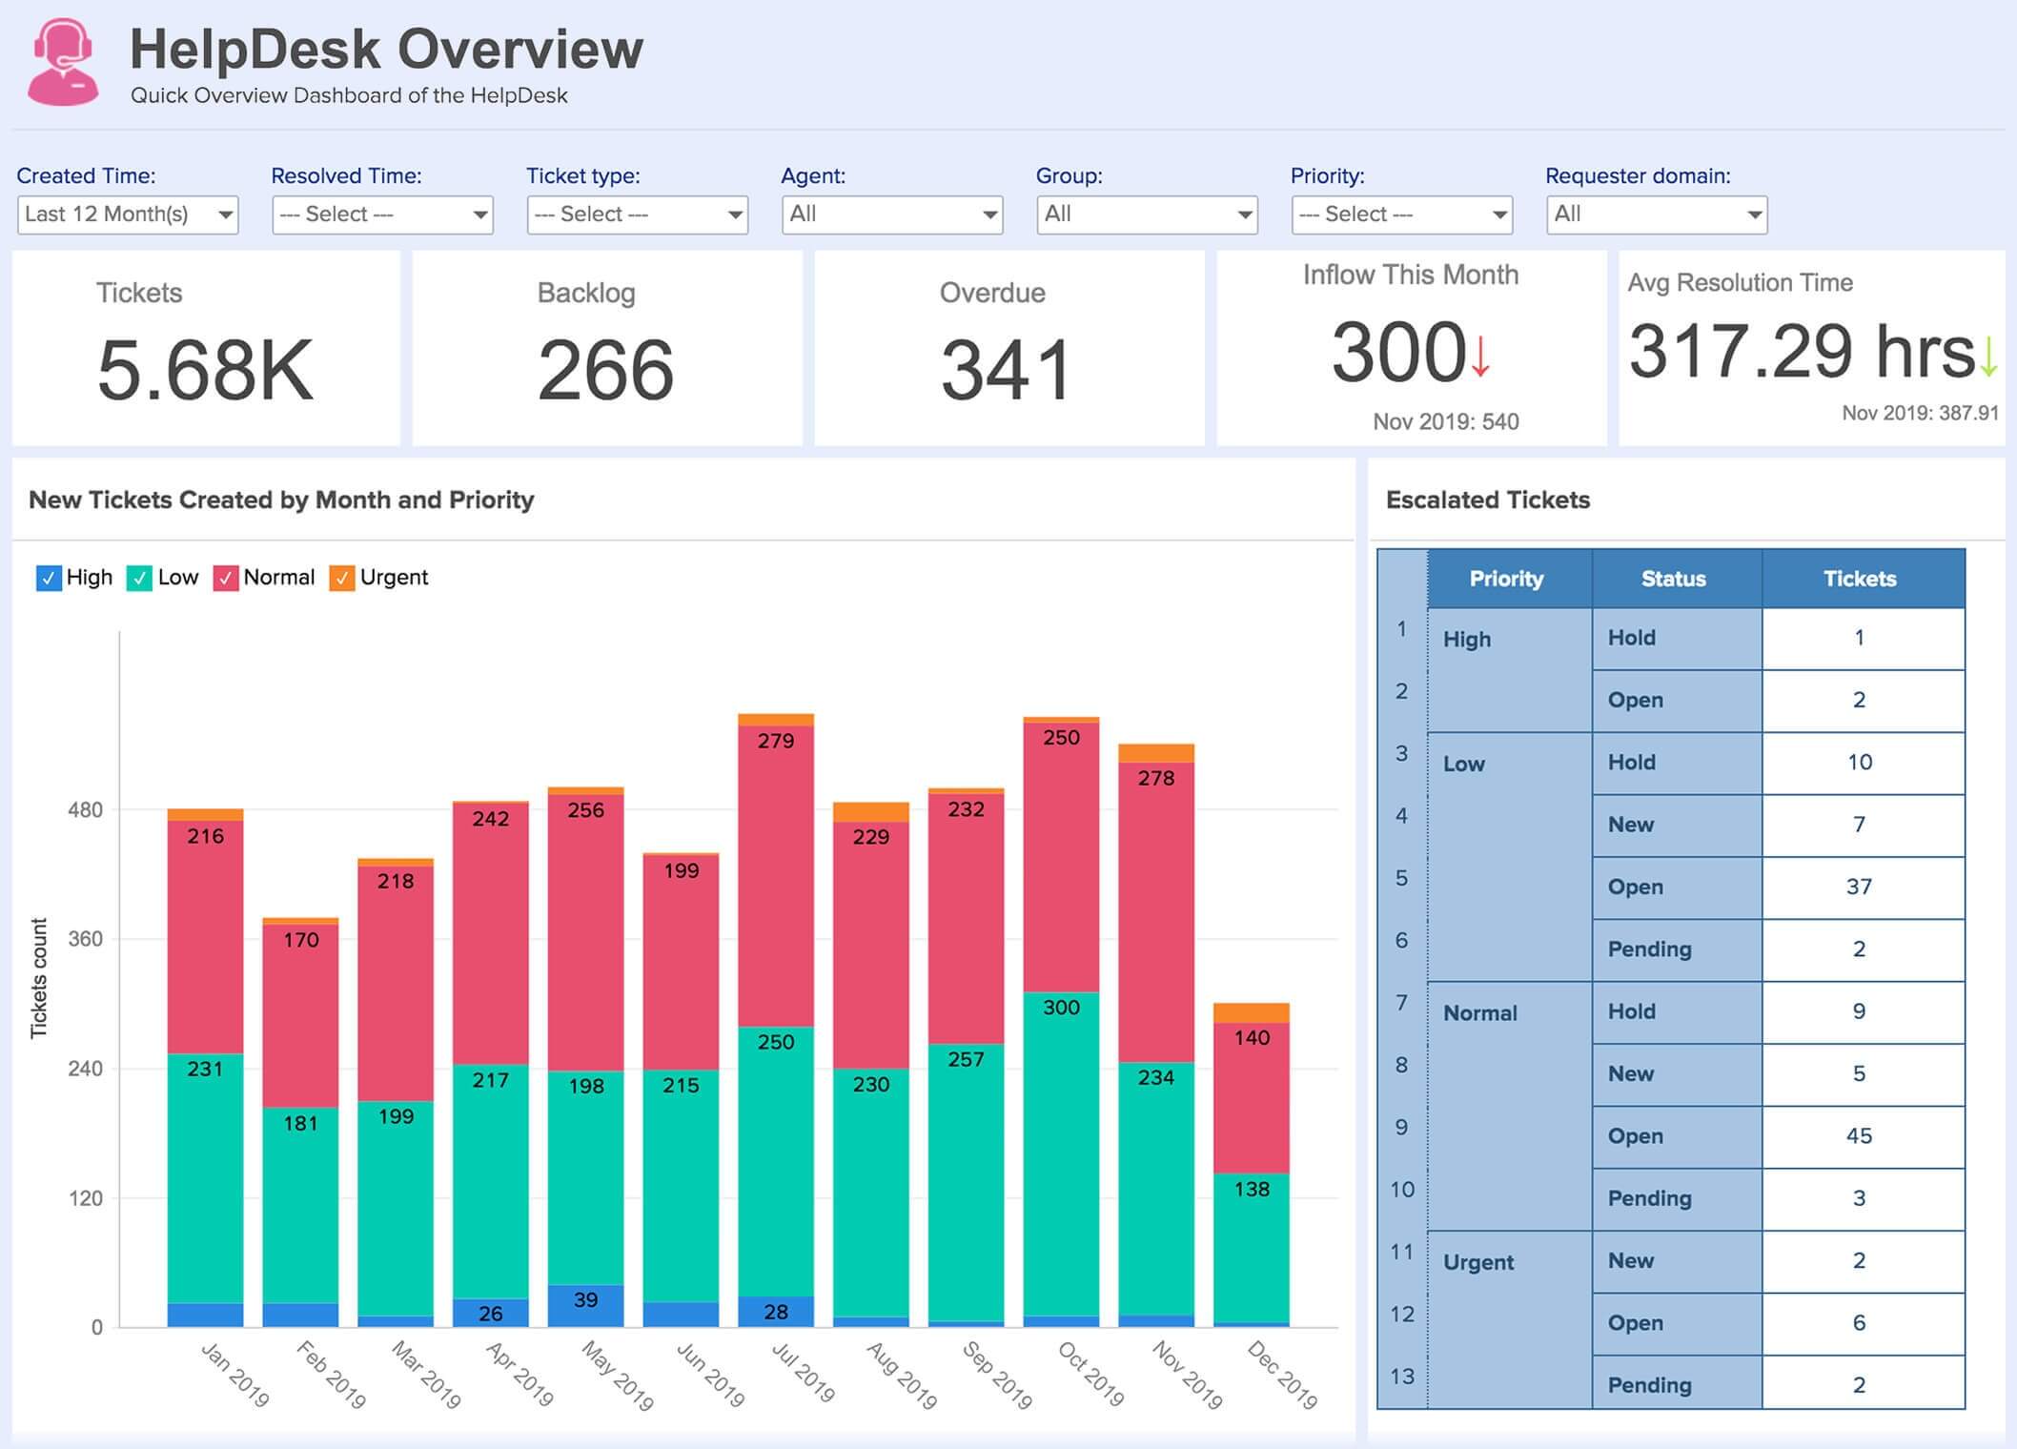Open the Resolved Time select menu

(x=382, y=214)
